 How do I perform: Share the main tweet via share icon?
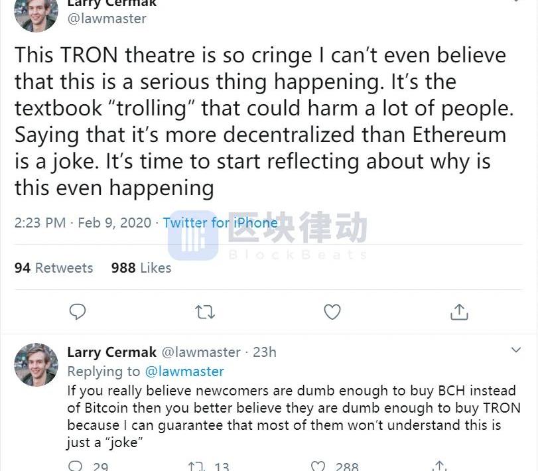(459, 312)
